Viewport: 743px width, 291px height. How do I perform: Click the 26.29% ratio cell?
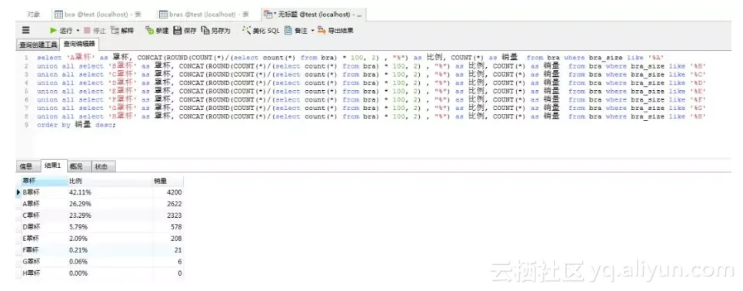pyautogui.click(x=110, y=204)
